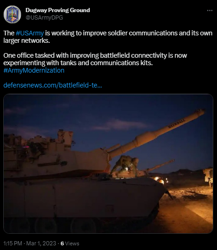Click the tweet's first paragraph about soldier communications
The height and width of the screenshot is (250, 217).
108,37
